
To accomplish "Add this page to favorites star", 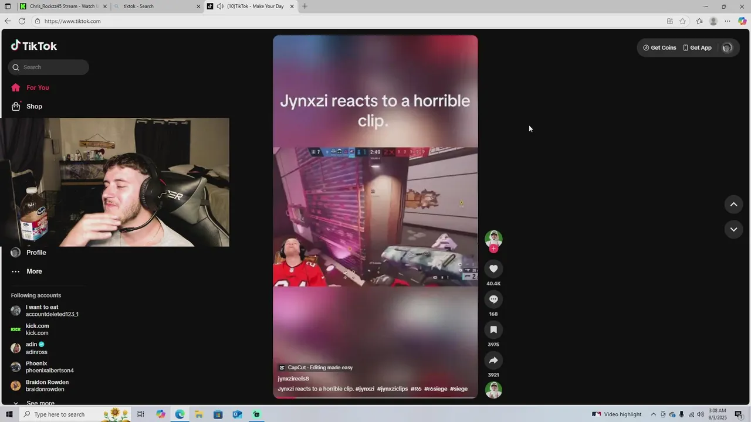I will pyautogui.click(x=682, y=21).
